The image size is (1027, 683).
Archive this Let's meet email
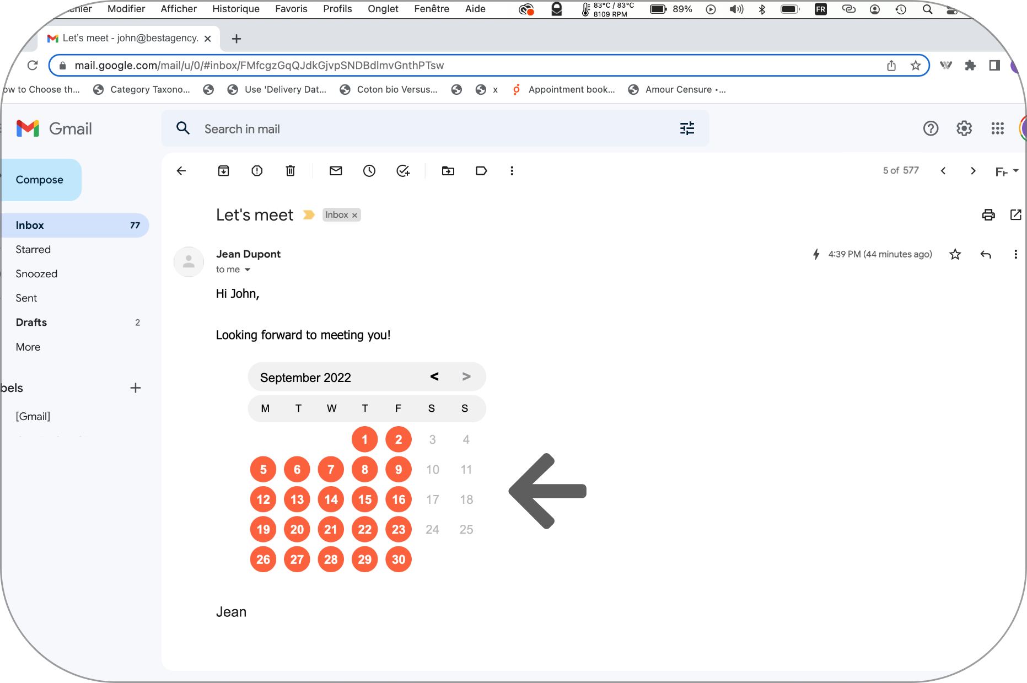[223, 171]
